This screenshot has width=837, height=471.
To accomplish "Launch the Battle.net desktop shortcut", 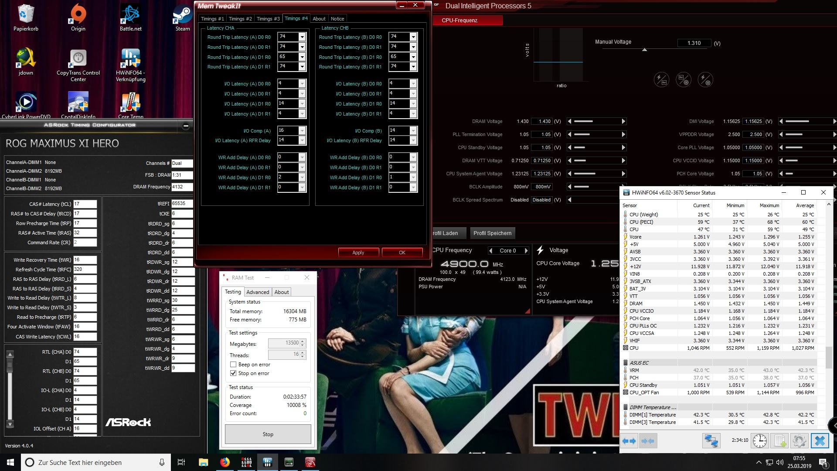I will 130,17.
